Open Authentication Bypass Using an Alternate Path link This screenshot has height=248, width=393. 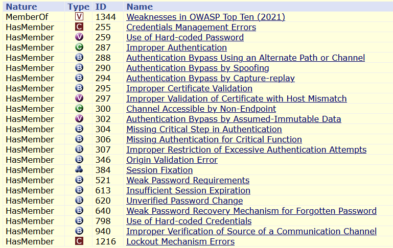246,58
